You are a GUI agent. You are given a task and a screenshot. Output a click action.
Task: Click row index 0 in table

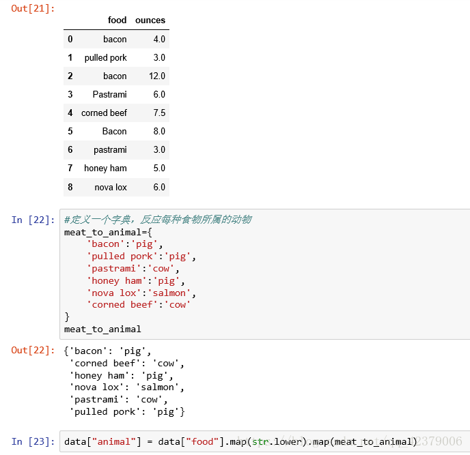[x=70, y=39]
